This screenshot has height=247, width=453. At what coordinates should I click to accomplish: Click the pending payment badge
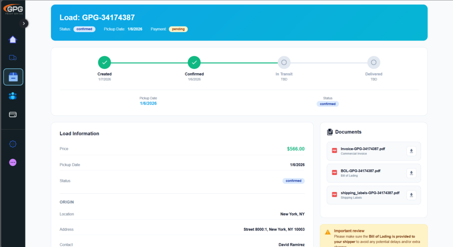tap(178, 29)
